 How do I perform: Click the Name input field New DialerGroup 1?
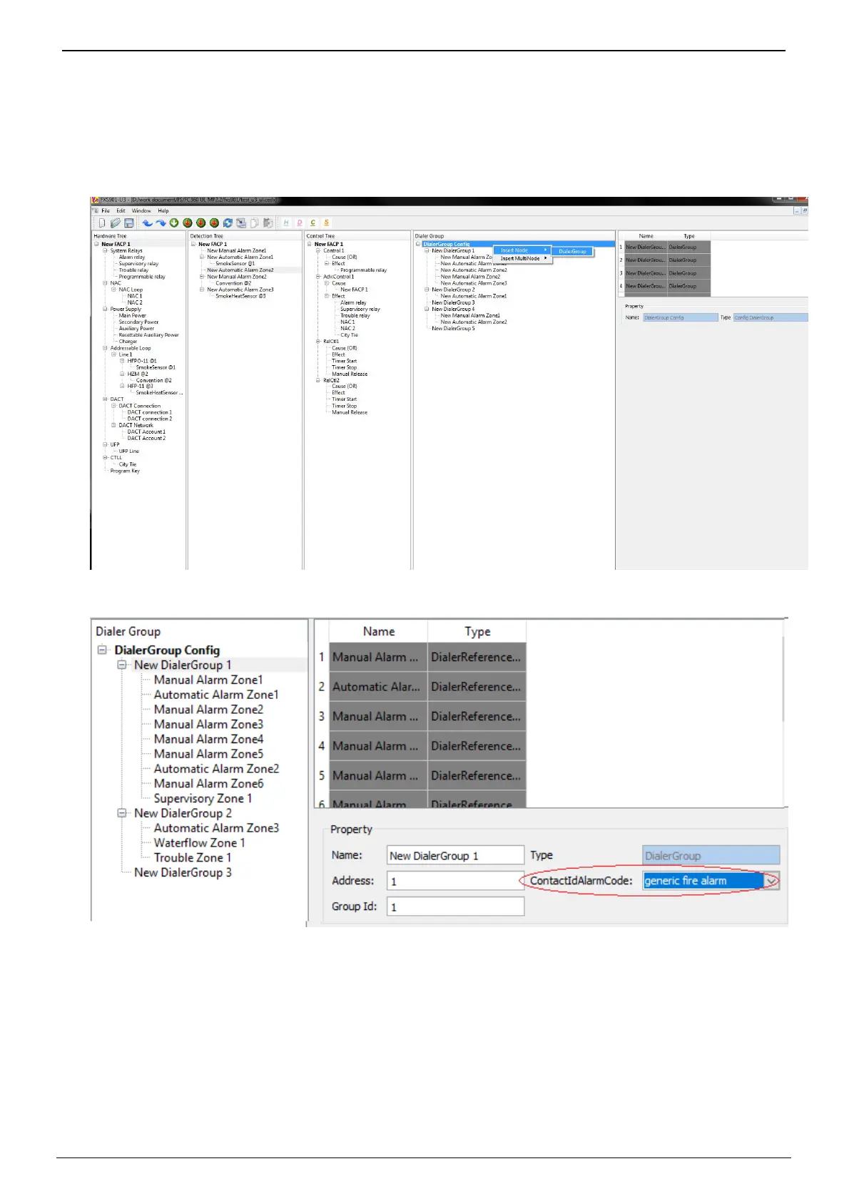(455, 855)
